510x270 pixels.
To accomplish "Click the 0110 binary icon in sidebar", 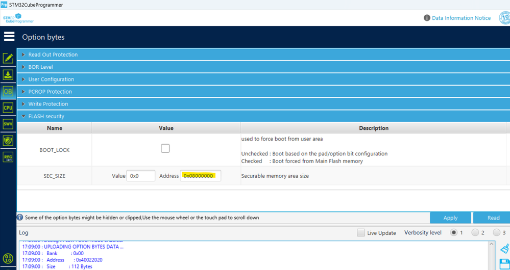I will 8,259.
